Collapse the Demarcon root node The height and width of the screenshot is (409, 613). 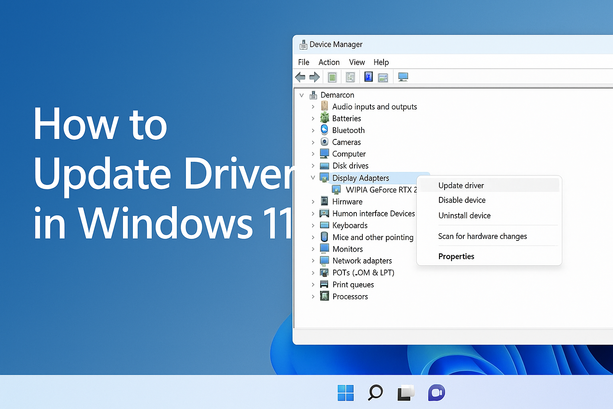click(302, 95)
